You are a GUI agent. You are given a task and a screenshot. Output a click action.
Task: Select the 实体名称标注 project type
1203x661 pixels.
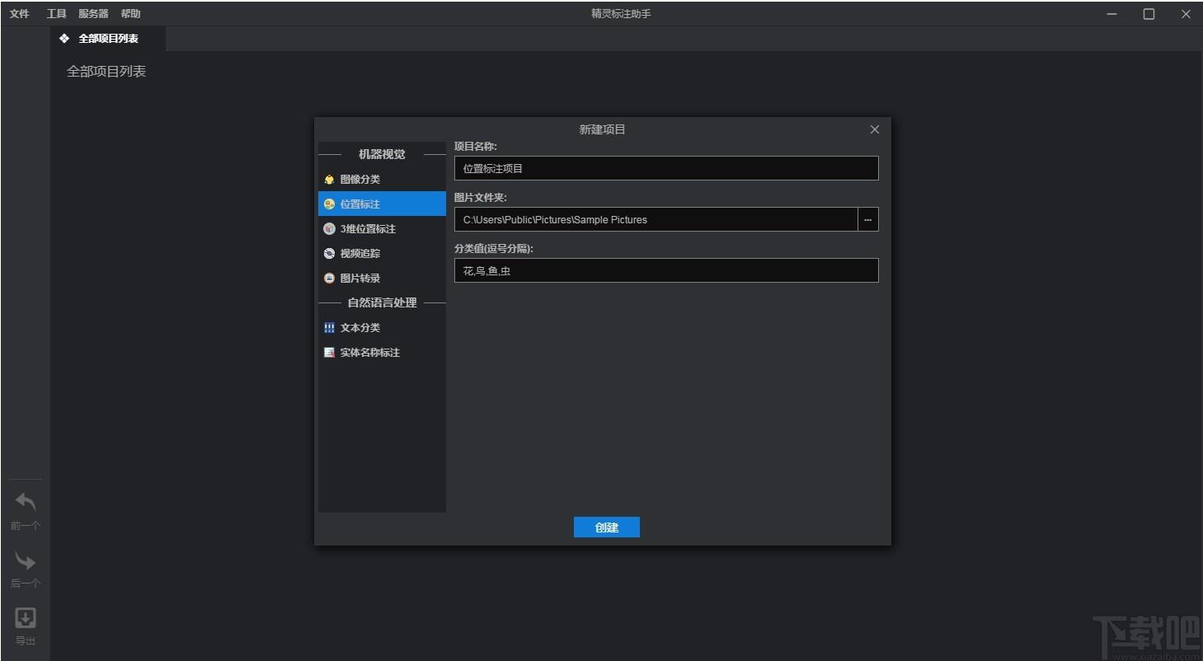(x=369, y=353)
